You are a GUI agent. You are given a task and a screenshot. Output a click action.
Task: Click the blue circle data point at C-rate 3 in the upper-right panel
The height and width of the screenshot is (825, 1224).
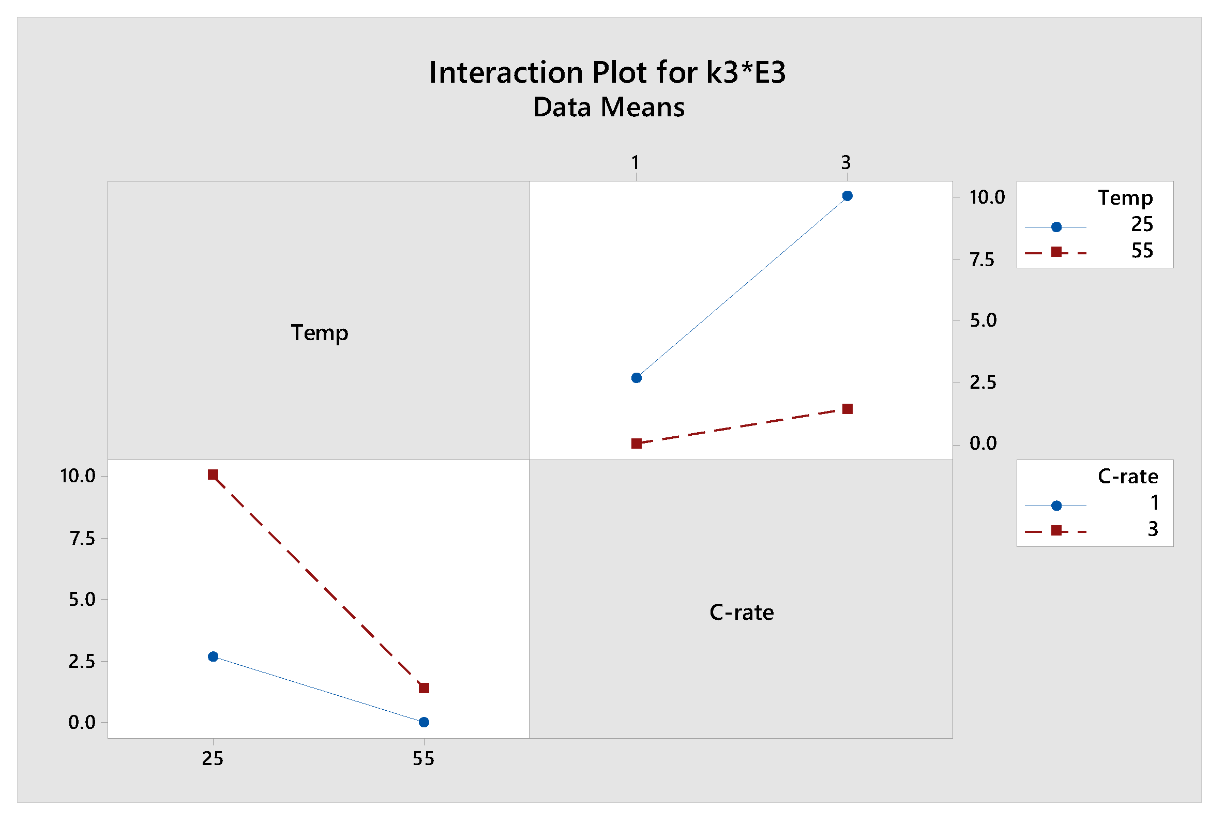click(847, 196)
